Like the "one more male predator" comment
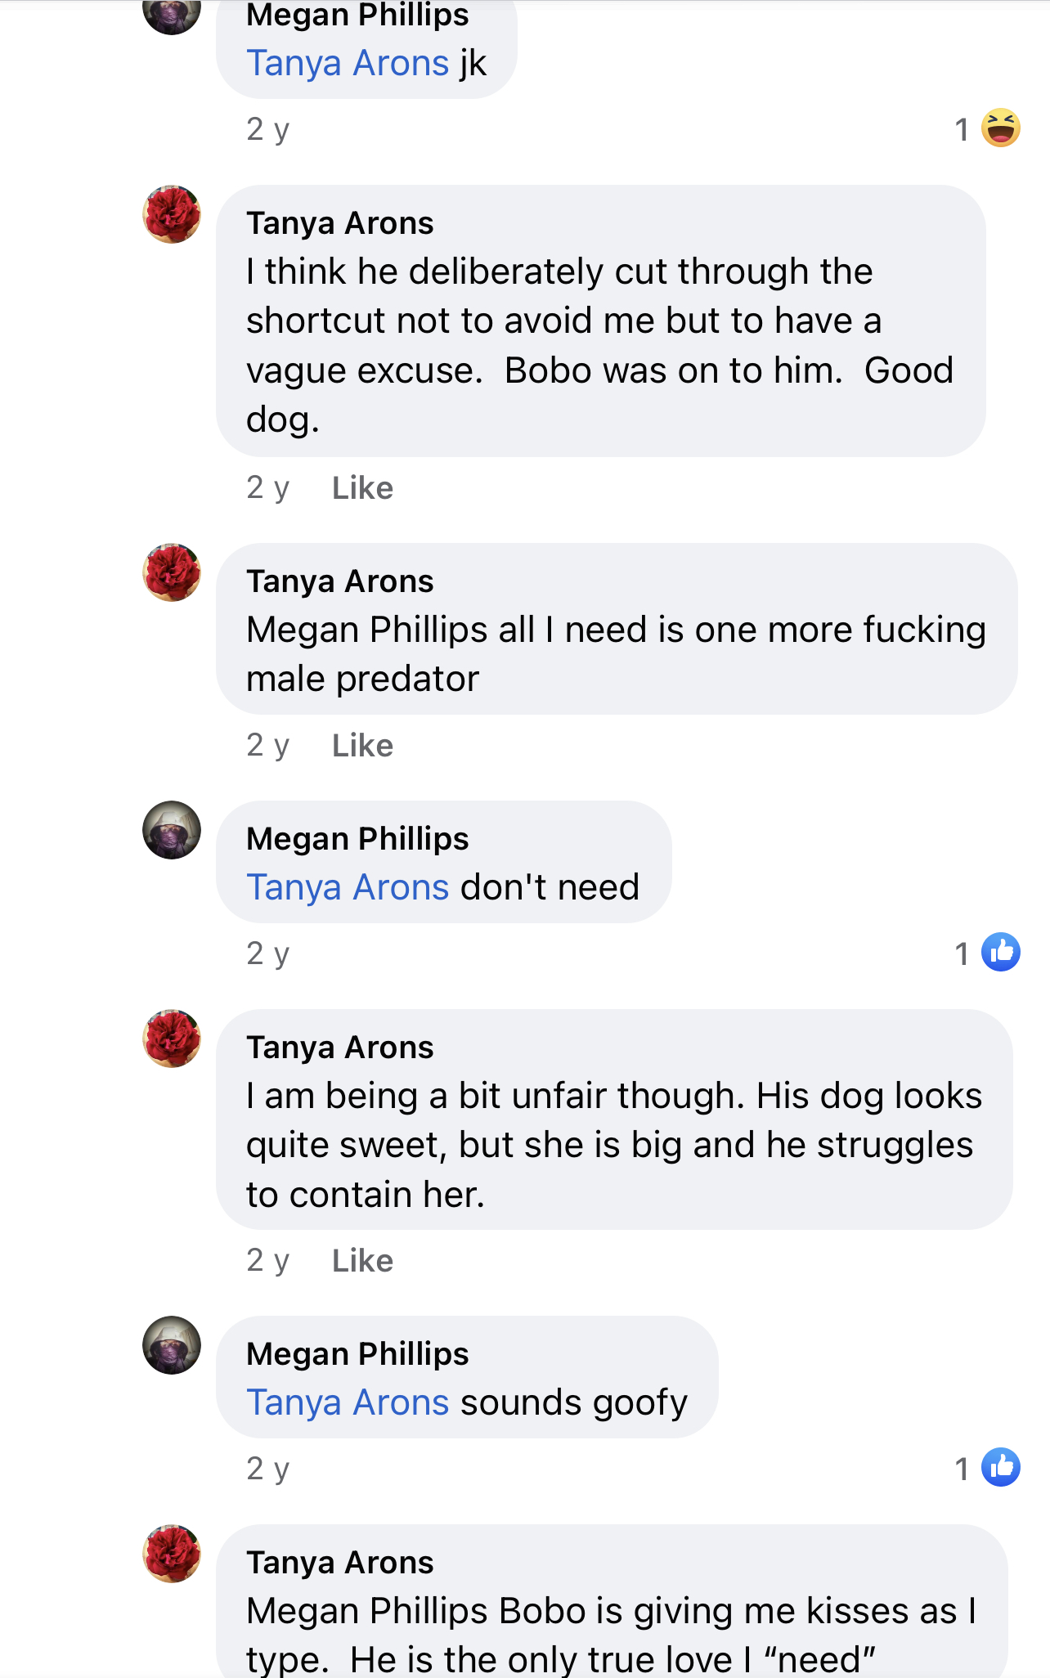 [x=362, y=746]
